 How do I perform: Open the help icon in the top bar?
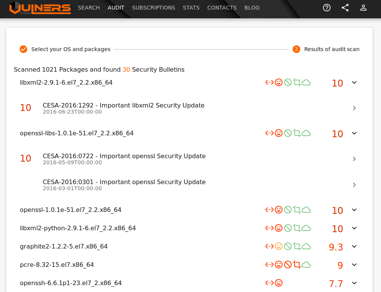click(326, 7)
